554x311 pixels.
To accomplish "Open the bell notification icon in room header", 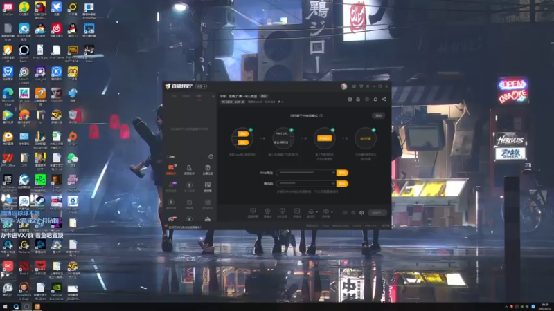I will (375, 99).
